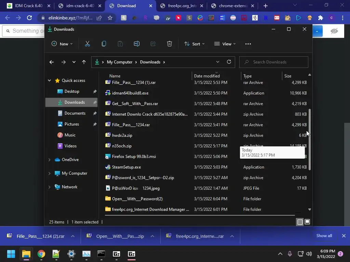Image resolution: width=350 pixels, height=262 pixels.
Task: Collapse the Quick access tree
Action: click(49, 81)
